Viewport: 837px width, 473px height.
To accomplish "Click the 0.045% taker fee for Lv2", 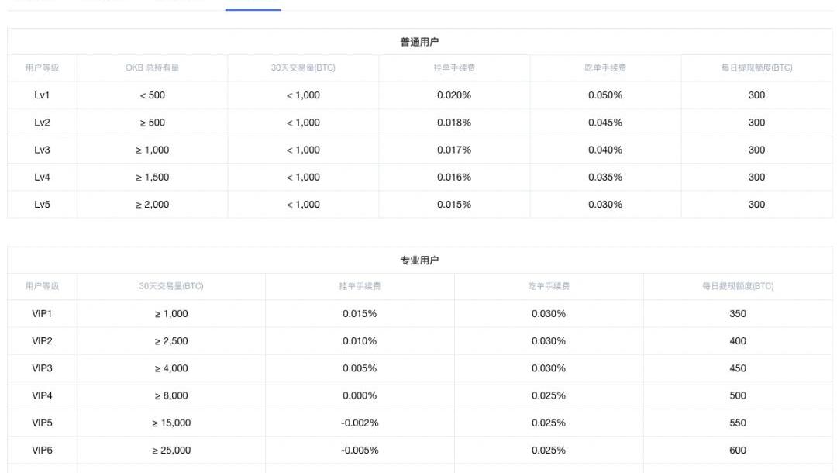I will click(605, 123).
